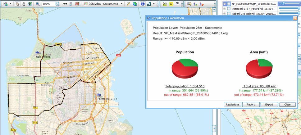Click the yellow square area icon
This screenshot has width=301, height=135.
click(171, 4)
